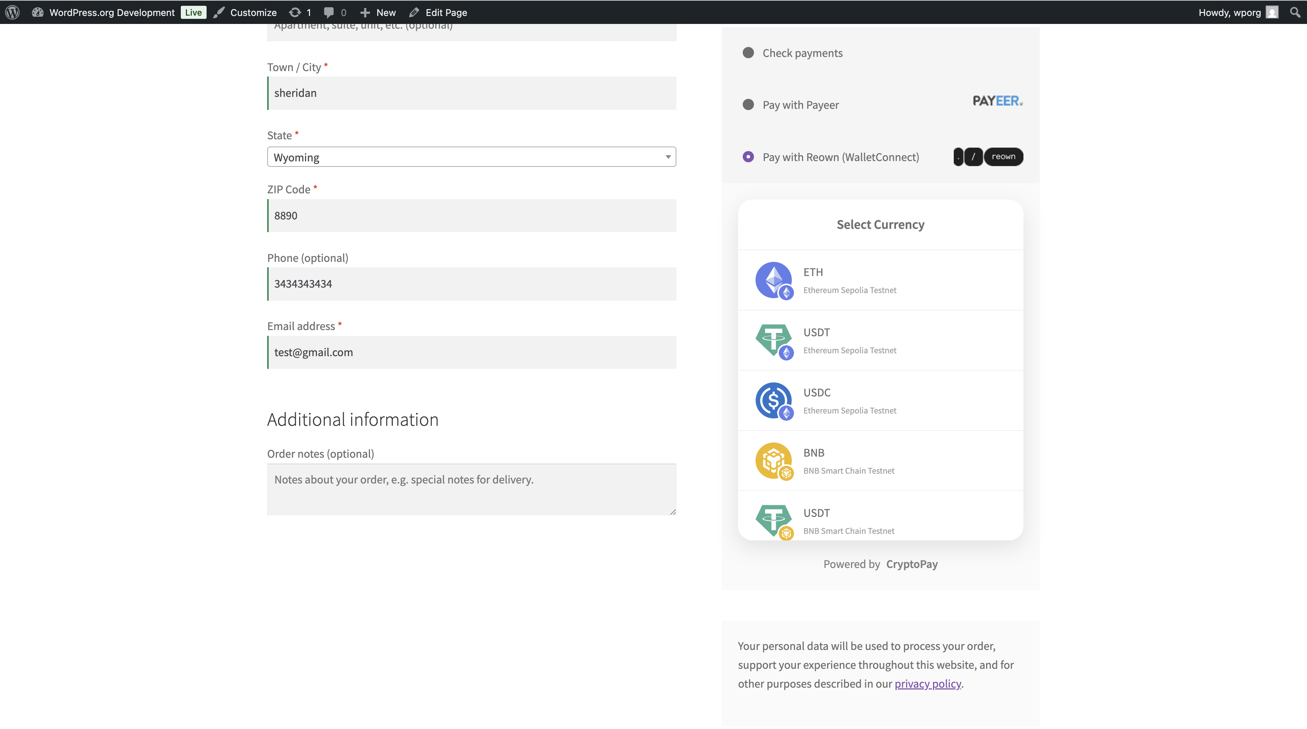Open the privacy policy link

[928, 683]
